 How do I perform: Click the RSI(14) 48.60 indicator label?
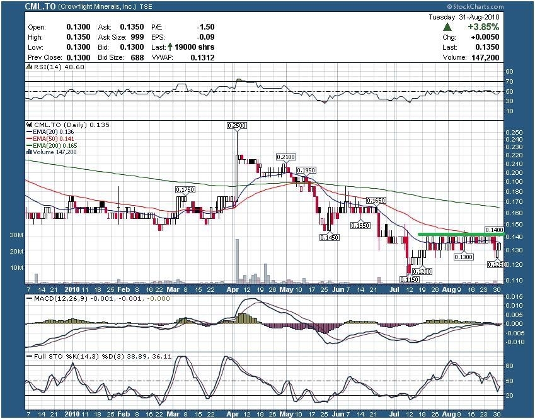pyautogui.click(x=59, y=67)
